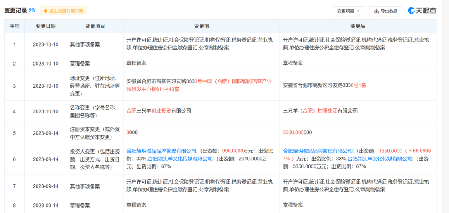Click the Tianyancha logo
This screenshot has width=449, height=213.
422,11
